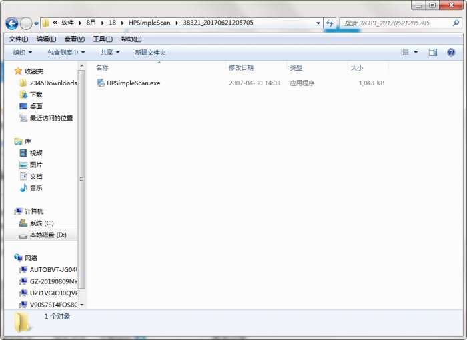Image resolution: width=467 pixels, height=340 pixels.
Task: Click the Forward navigation arrow button
Action: (26, 23)
